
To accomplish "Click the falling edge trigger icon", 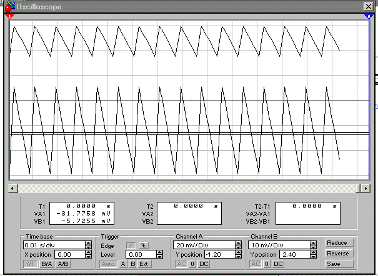I will tap(142, 245).
